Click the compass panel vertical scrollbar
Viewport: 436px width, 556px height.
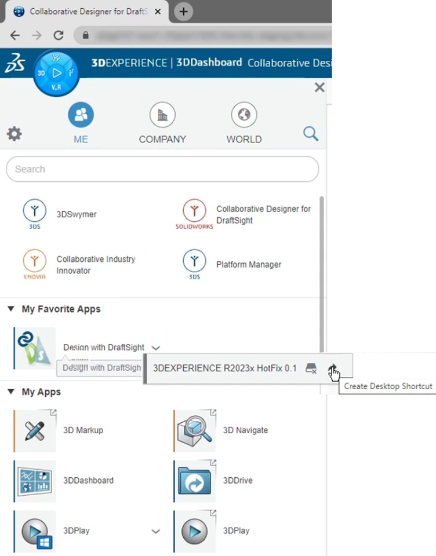click(x=322, y=275)
